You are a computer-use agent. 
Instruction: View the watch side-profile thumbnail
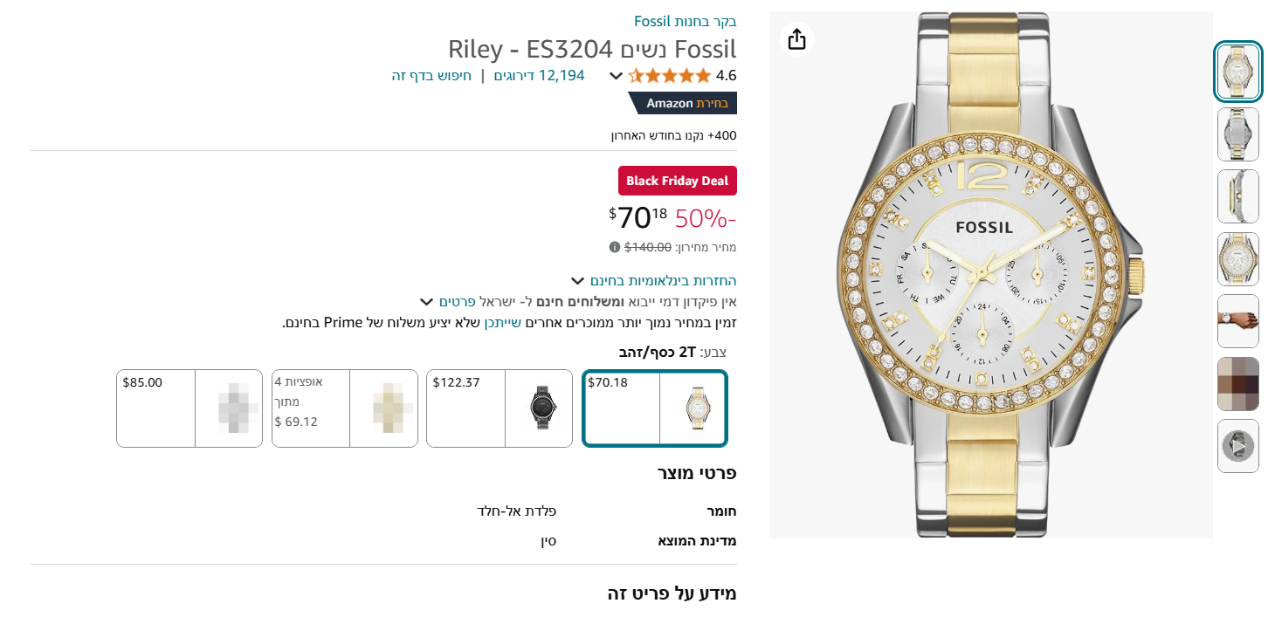coord(1237,196)
